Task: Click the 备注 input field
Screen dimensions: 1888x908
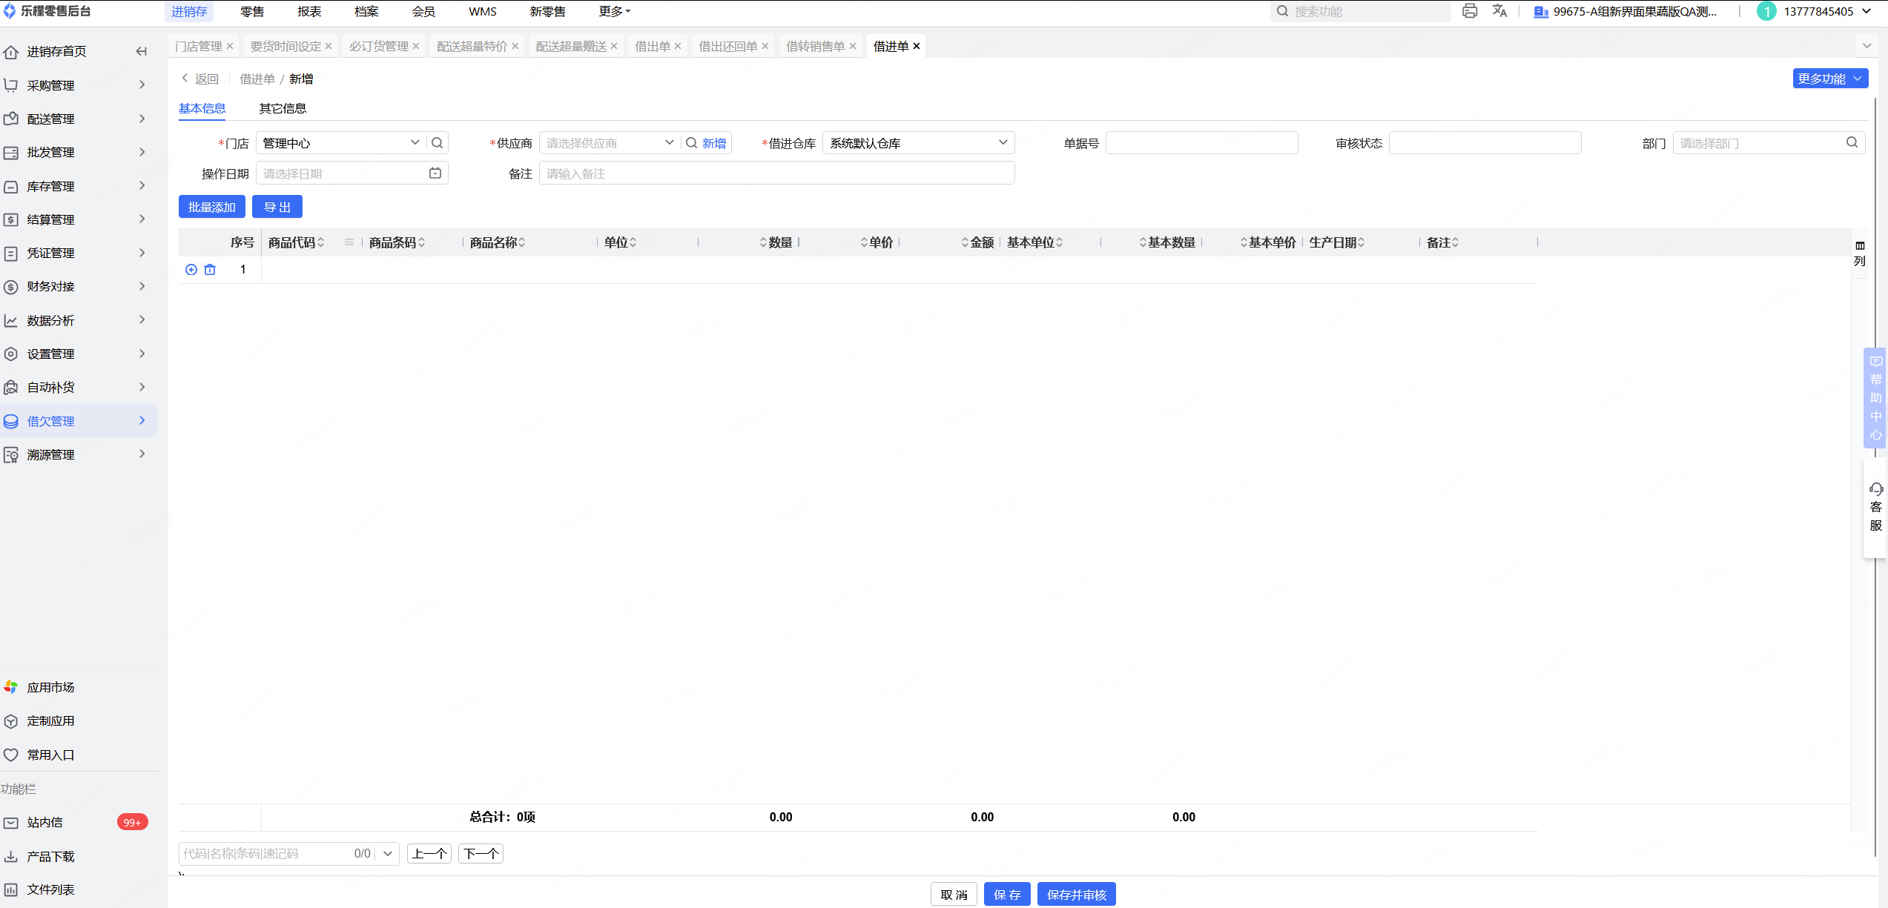Action: point(776,173)
